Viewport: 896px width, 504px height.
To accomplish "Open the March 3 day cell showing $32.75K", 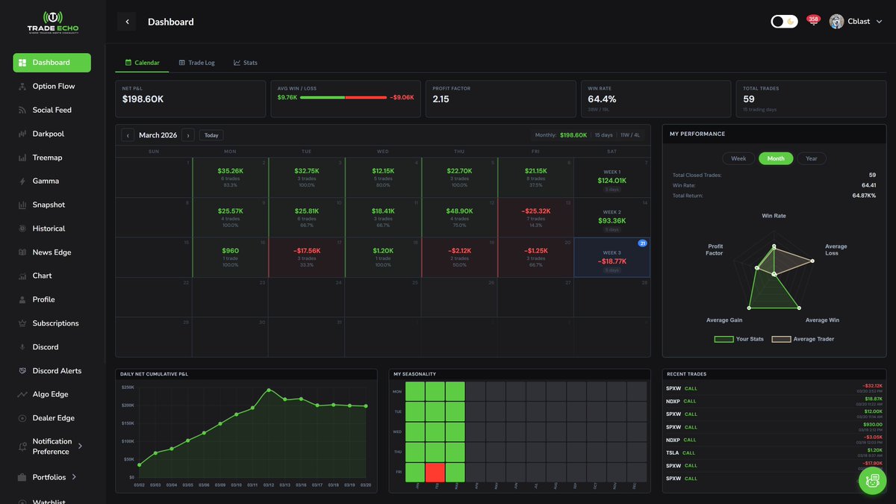I will tap(307, 177).
